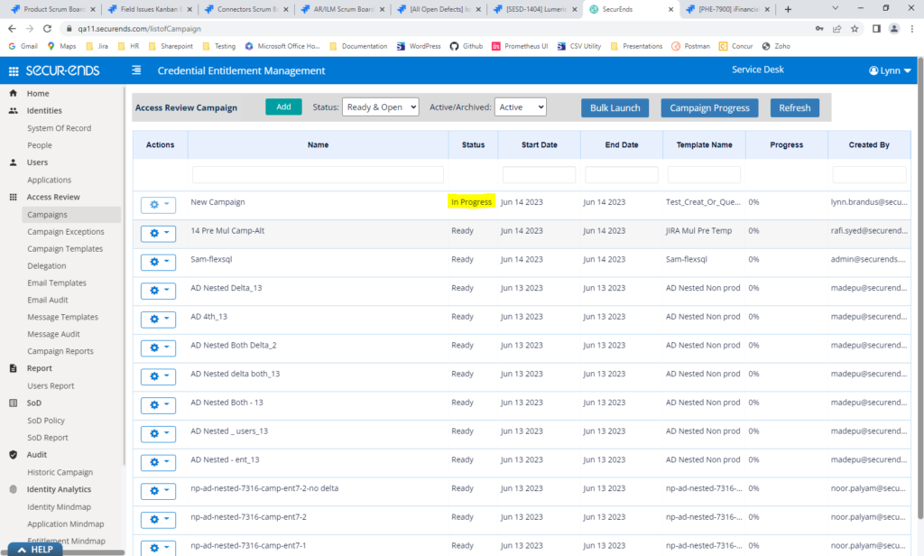Open actions gear dropdown for AD Nested Delta_13
Viewport: 924px width, 556px height.
(x=158, y=290)
